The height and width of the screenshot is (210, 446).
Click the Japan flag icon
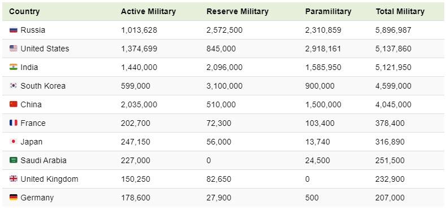(x=14, y=142)
